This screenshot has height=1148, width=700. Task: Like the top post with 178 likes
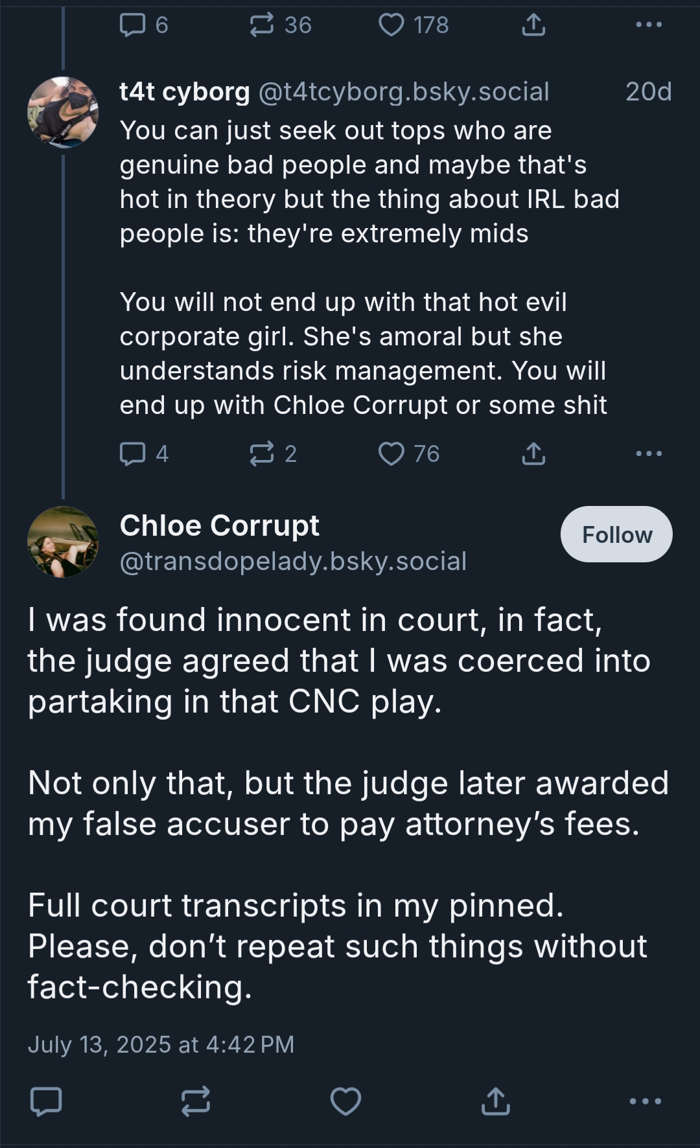(391, 25)
